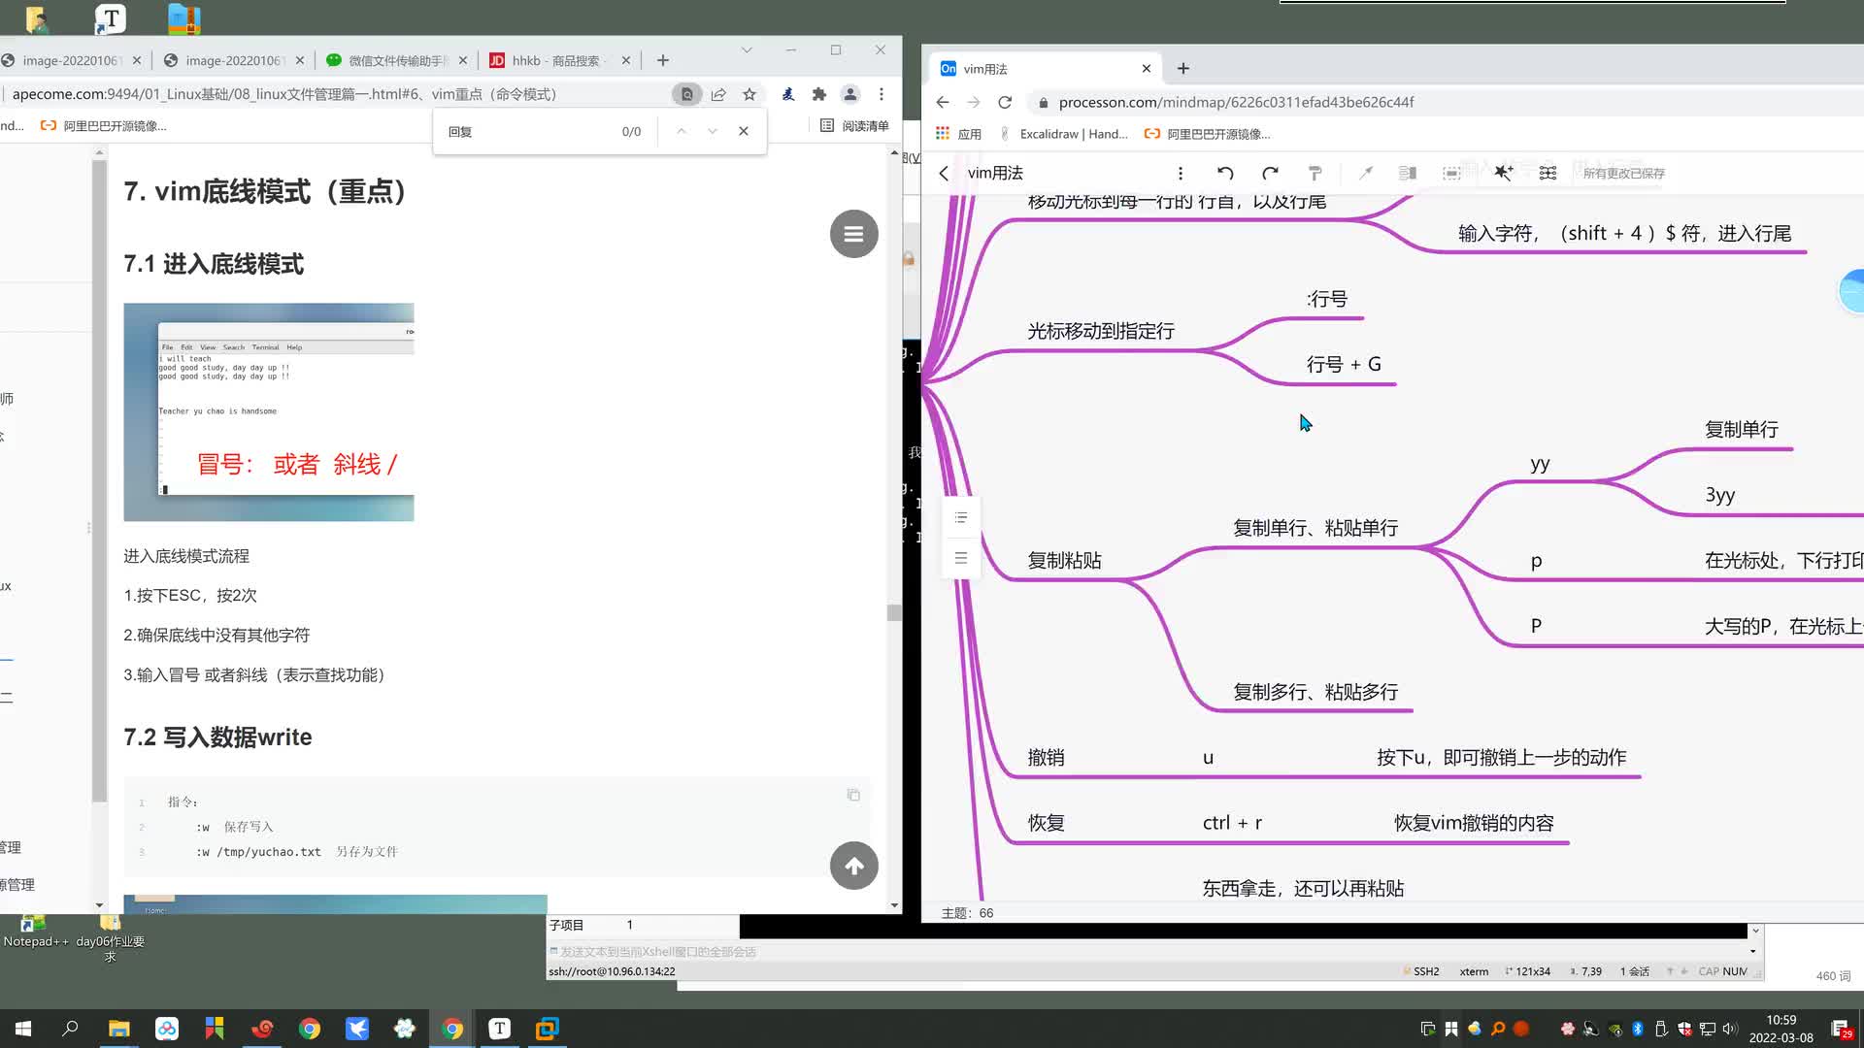Viewport: 1864px width, 1048px height.
Task: Go back using ProcessOn's left chevron
Action: point(944,173)
